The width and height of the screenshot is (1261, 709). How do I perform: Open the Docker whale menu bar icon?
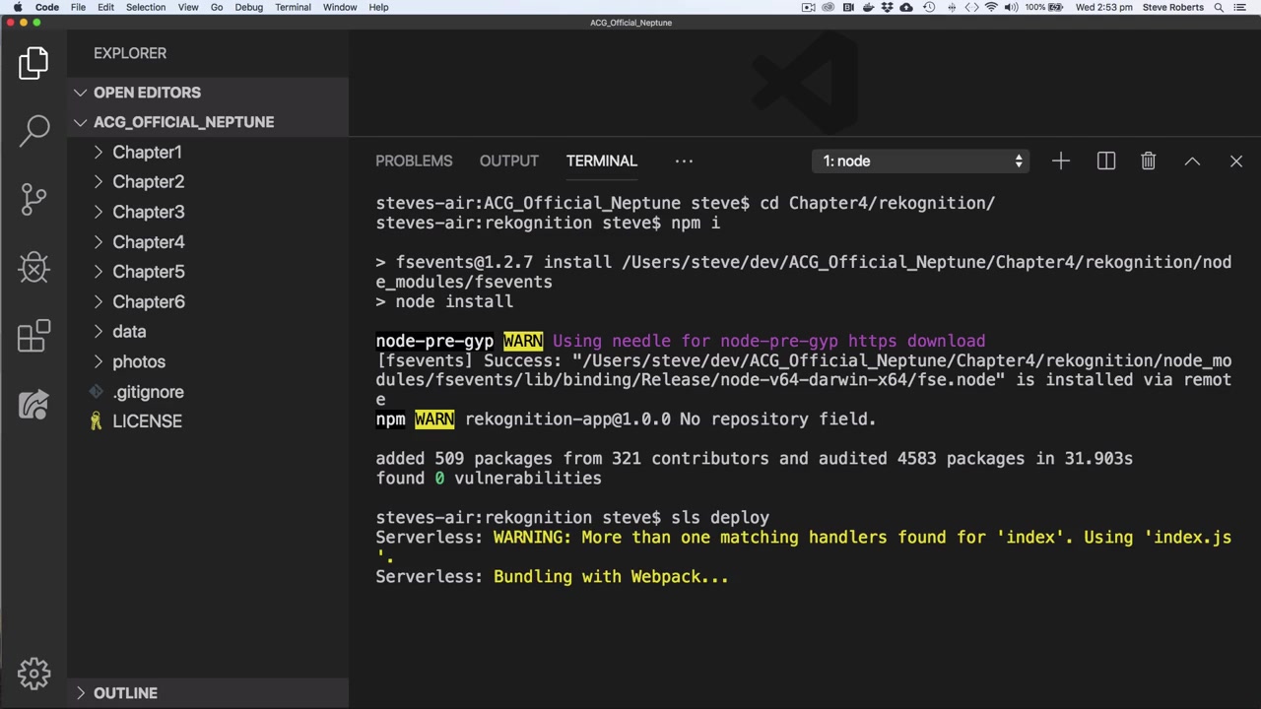869,7
